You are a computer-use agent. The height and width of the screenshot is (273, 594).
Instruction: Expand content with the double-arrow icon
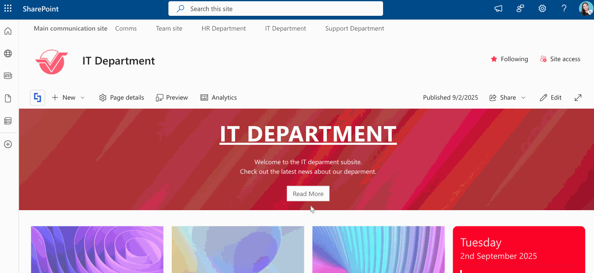point(578,98)
